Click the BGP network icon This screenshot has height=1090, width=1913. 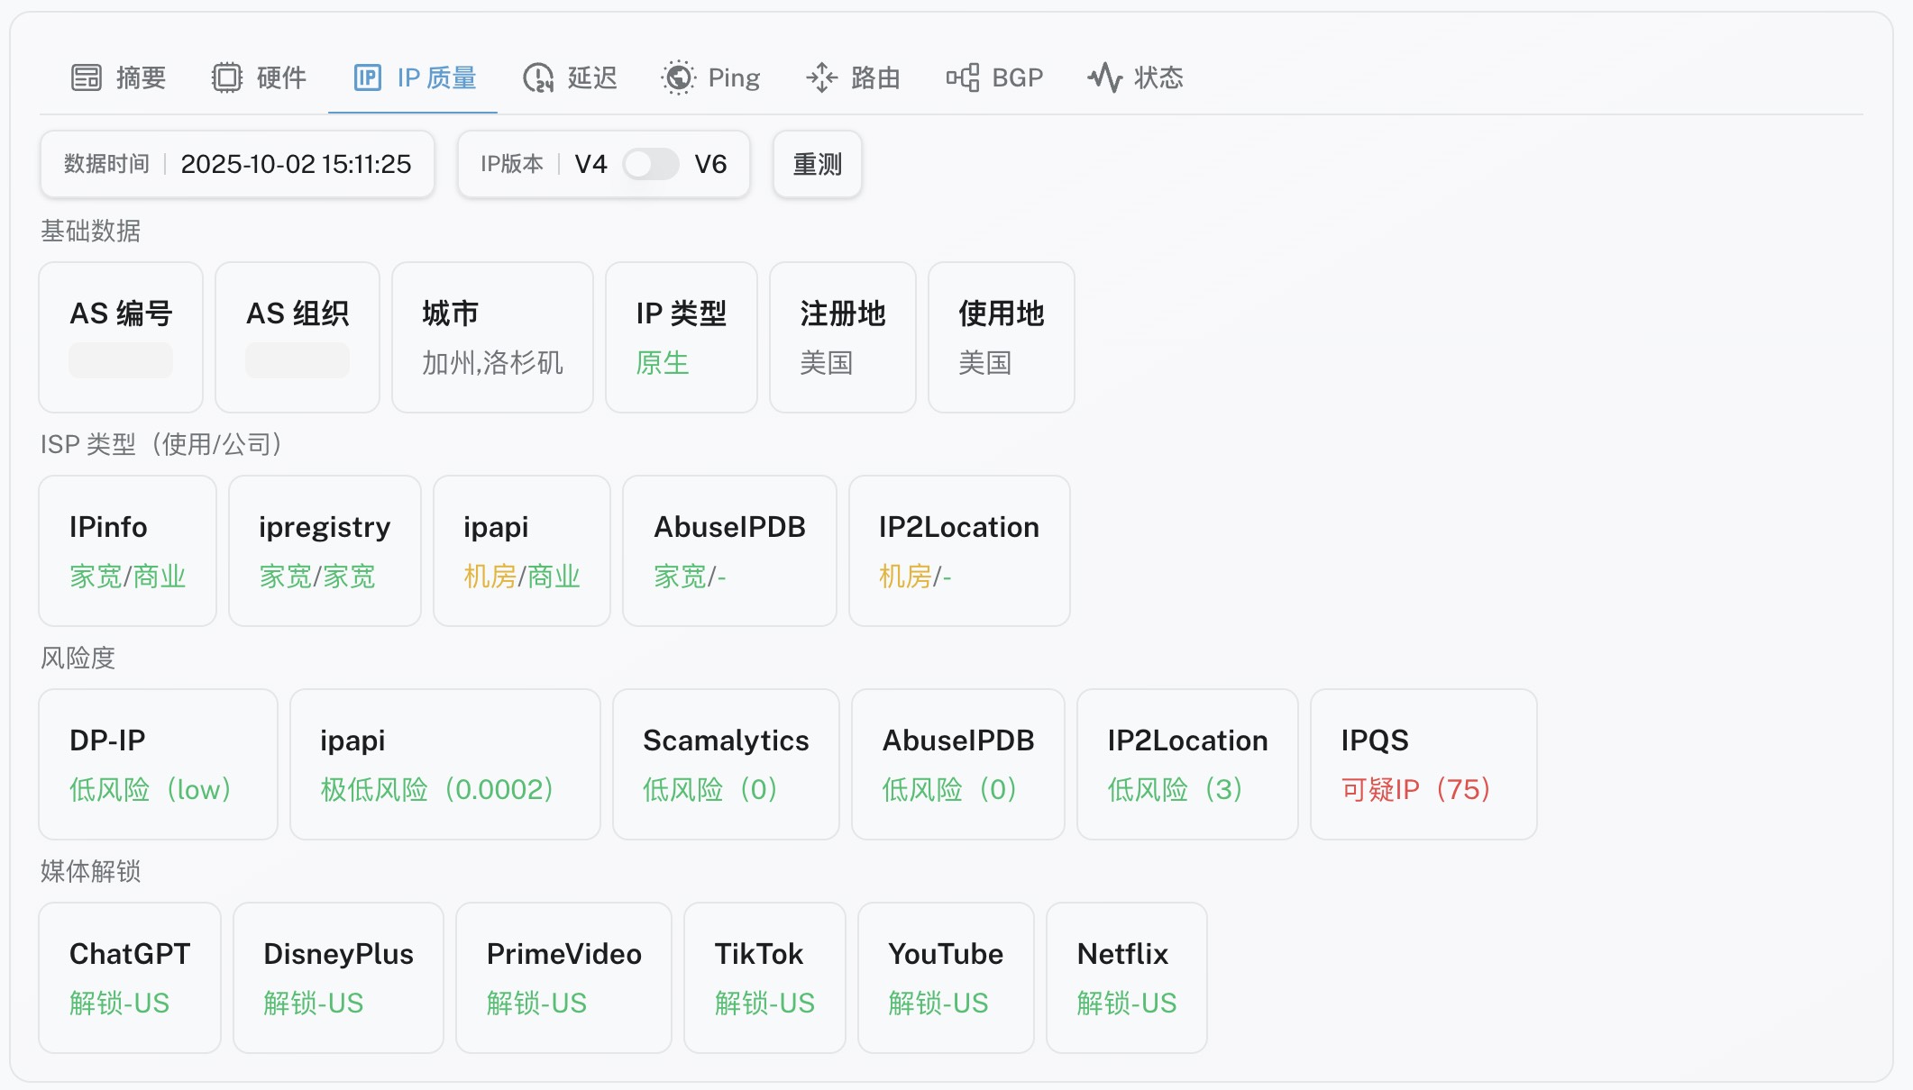(x=962, y=78)
